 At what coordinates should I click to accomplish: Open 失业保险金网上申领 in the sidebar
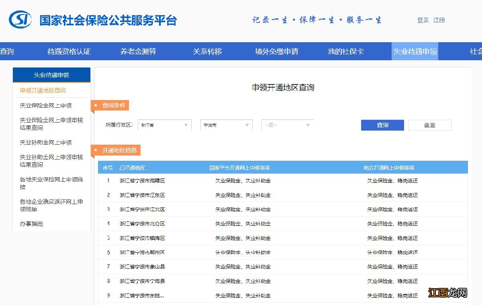[46, 106]
